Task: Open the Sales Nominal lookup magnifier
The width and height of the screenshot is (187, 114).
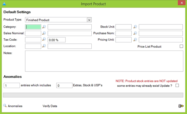Action: [x=44, y=33]
